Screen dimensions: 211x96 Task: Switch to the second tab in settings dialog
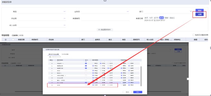coord(65,54)
